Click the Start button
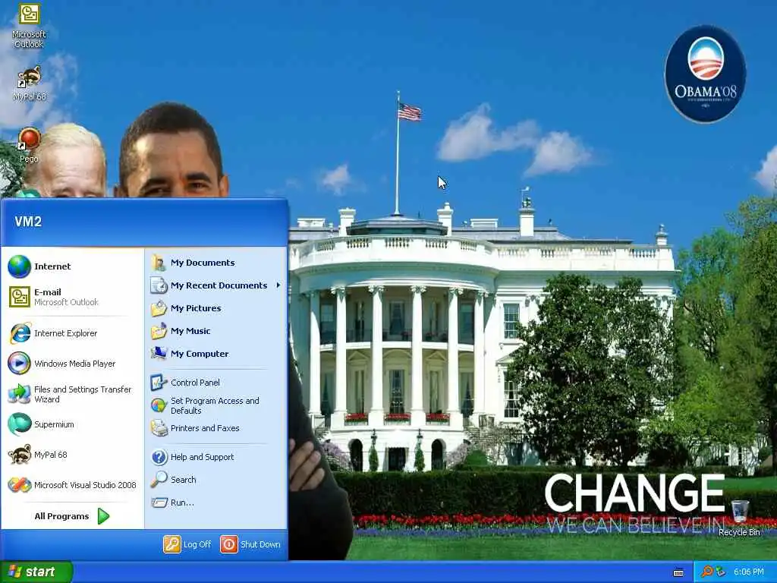 click(x=36, y=572)
